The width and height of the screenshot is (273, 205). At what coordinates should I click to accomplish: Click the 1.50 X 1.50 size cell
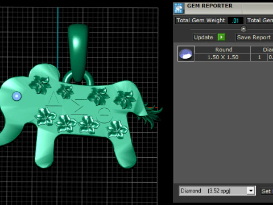[x=222, y=58]
